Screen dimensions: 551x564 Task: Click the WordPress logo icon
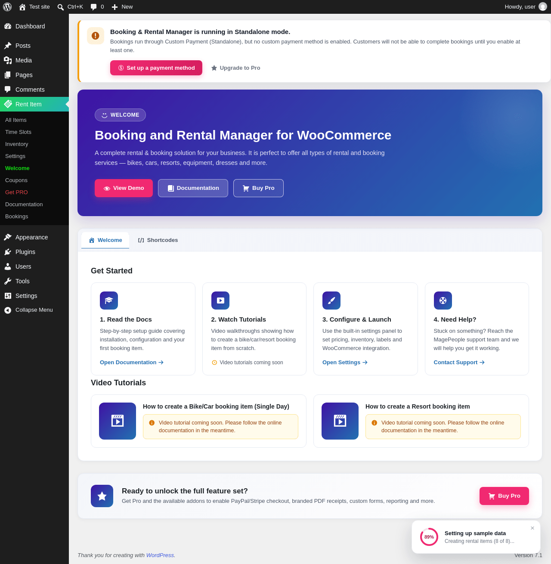click(x=7, y=7)
